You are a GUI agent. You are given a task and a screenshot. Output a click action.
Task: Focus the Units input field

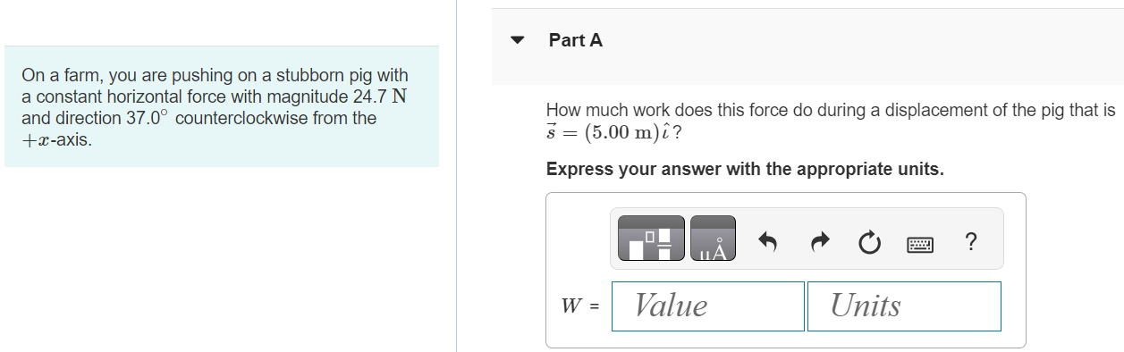pos(904,306)
